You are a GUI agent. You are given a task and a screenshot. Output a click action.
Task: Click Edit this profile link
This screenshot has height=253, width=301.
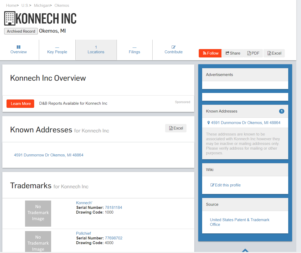tap(228, 185)
